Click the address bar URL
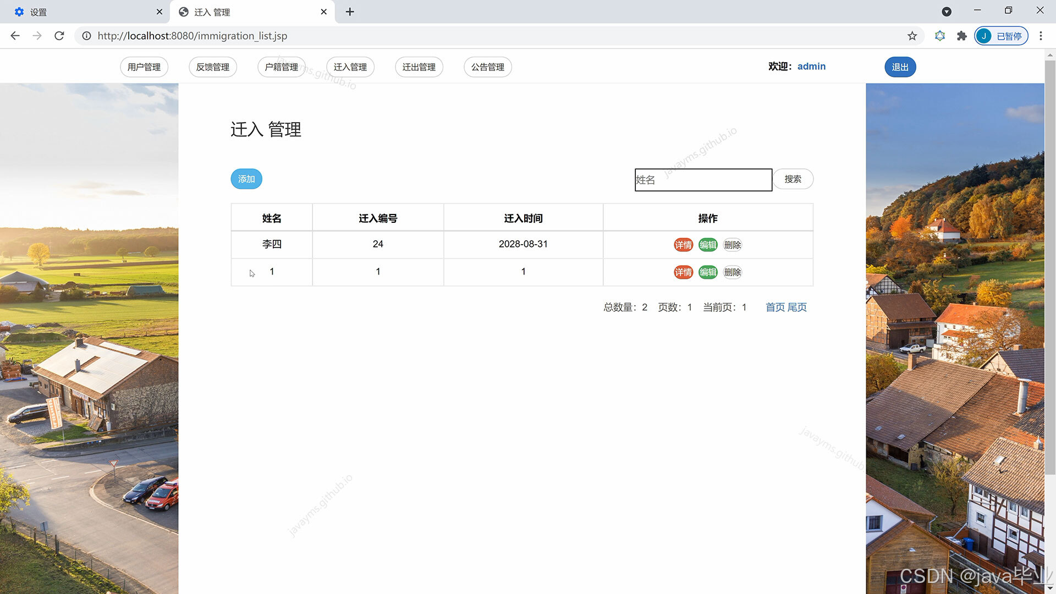This screenshot has height=594, width=1056. (x=193, y=36)
